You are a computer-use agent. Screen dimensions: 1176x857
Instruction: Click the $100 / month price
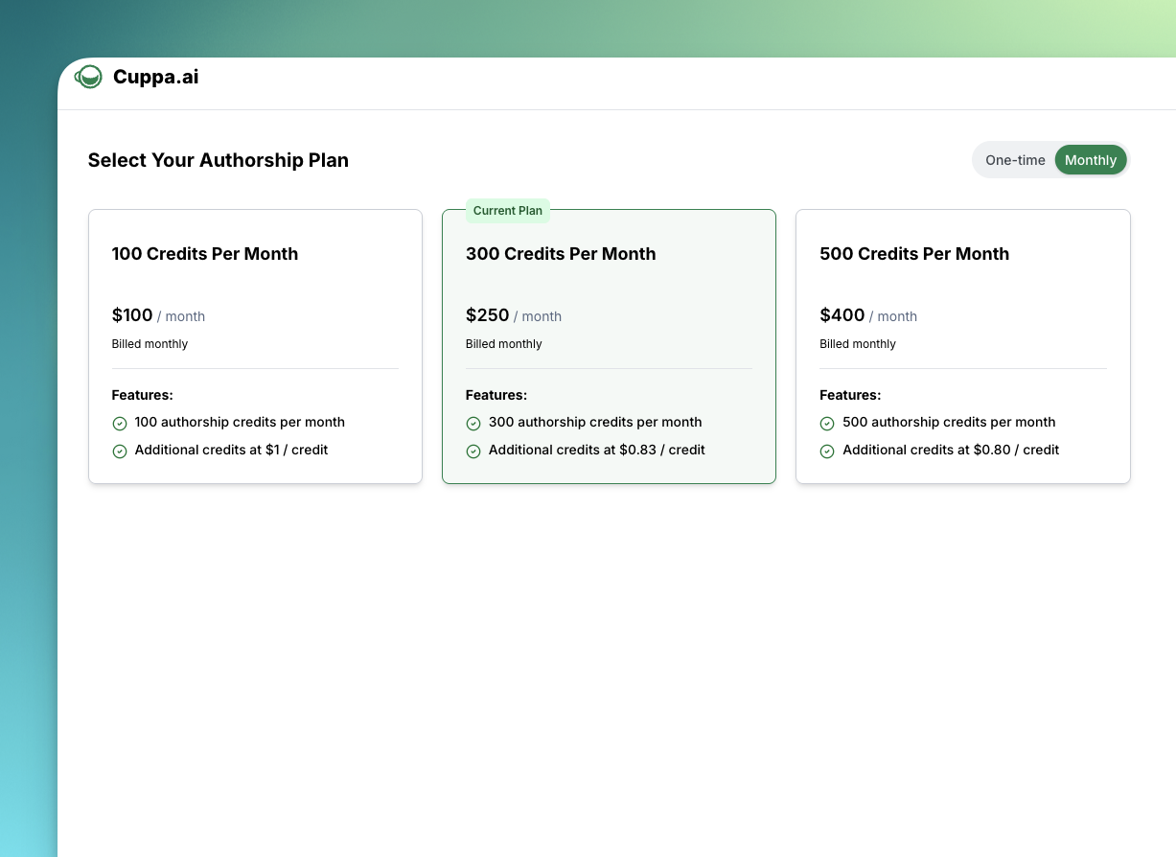158,315
